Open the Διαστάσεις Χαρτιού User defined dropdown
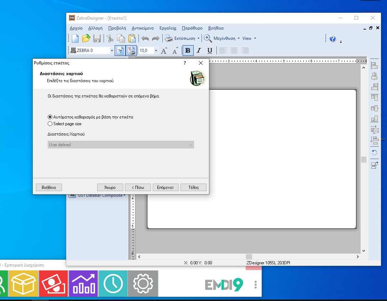This screenshot has width=387, height=301. (x=121, y=144)
